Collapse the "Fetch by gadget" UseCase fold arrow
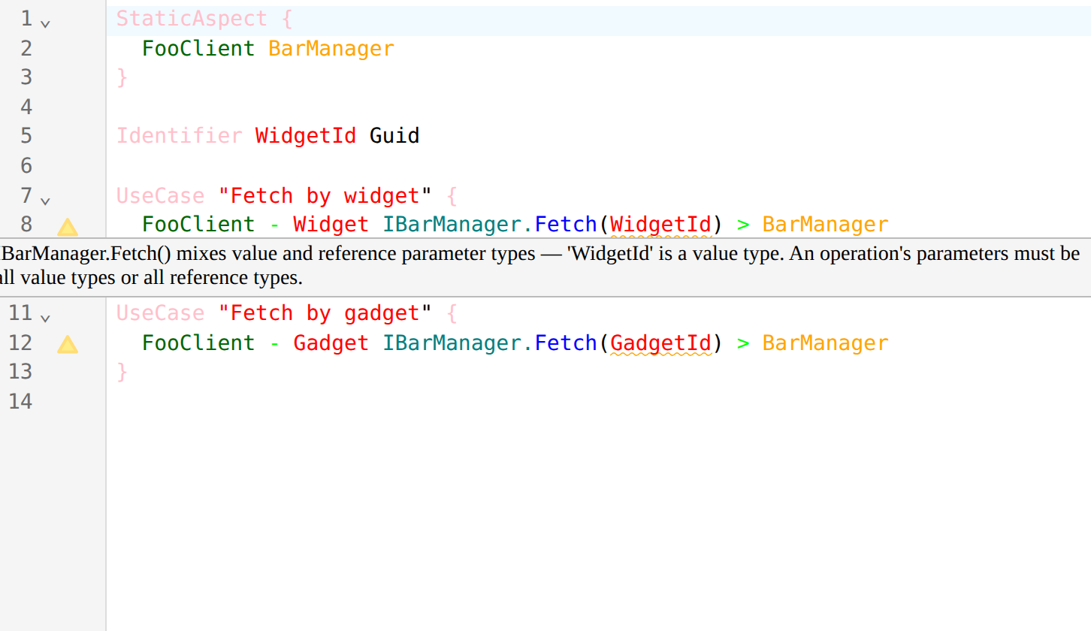Image resolution: width=1091 pixels, height=631 pixels. [x=45, y=318]
